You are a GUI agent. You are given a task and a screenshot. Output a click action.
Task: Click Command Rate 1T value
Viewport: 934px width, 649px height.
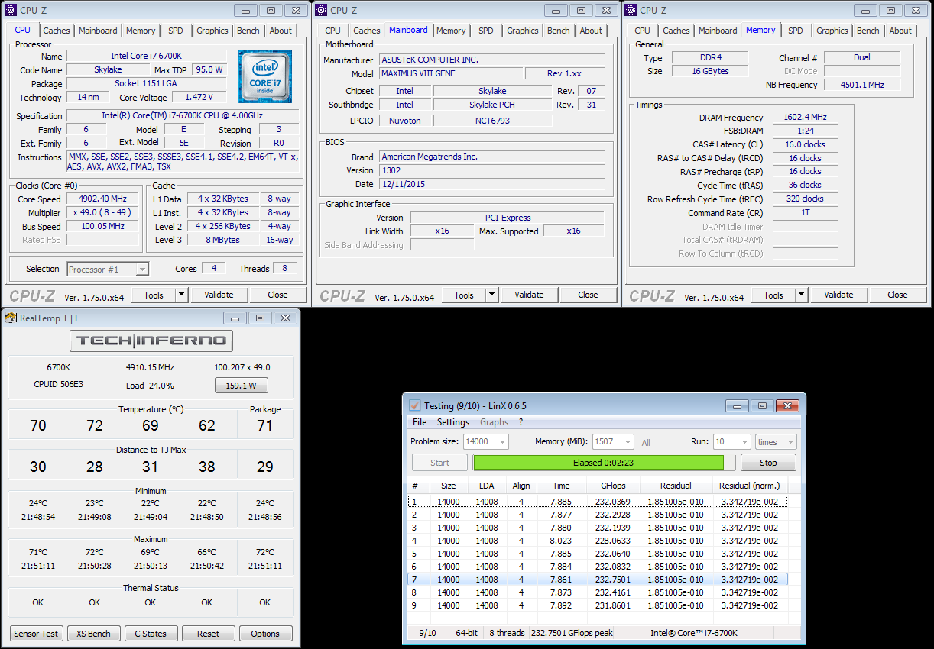(x=805, y=213)
